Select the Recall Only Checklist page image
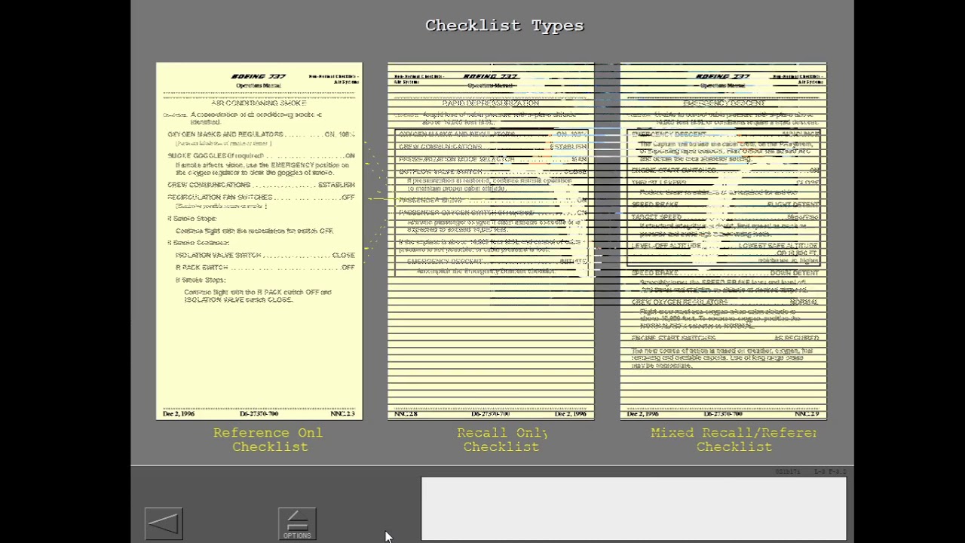 point(491,241)
